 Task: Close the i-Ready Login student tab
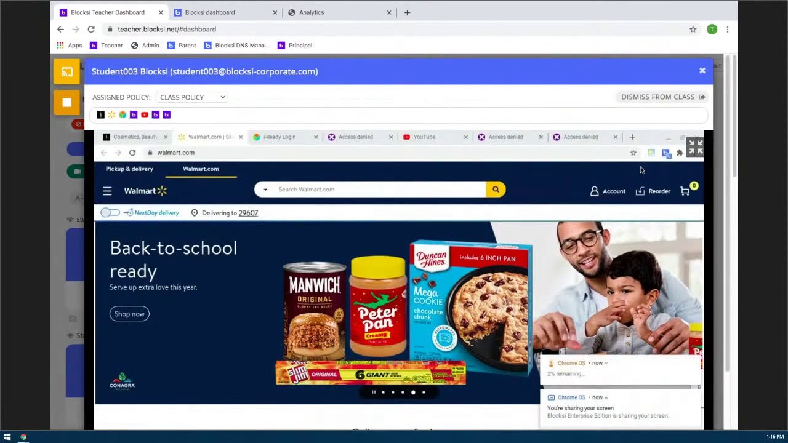tap(316, 137)
